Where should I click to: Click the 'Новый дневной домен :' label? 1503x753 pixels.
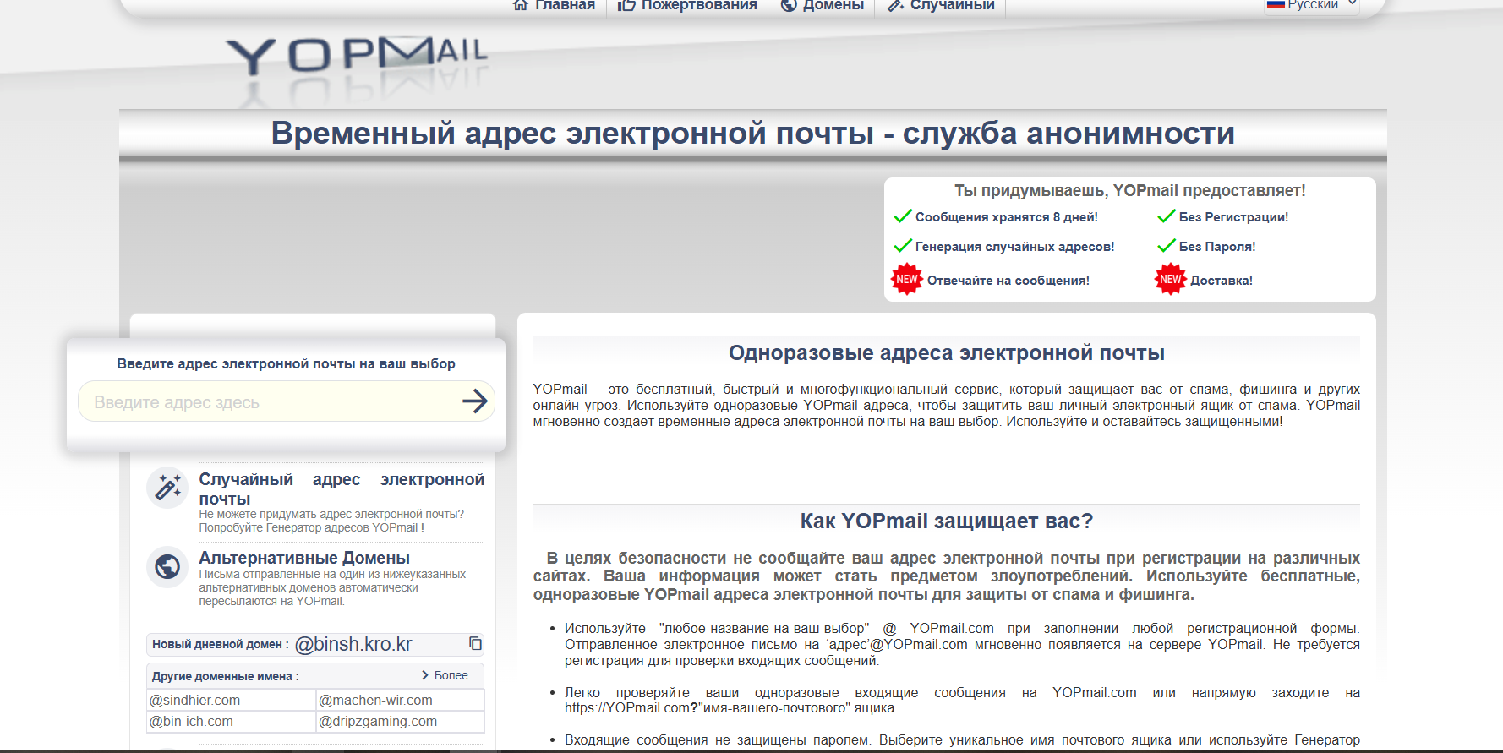pos(221,644)
